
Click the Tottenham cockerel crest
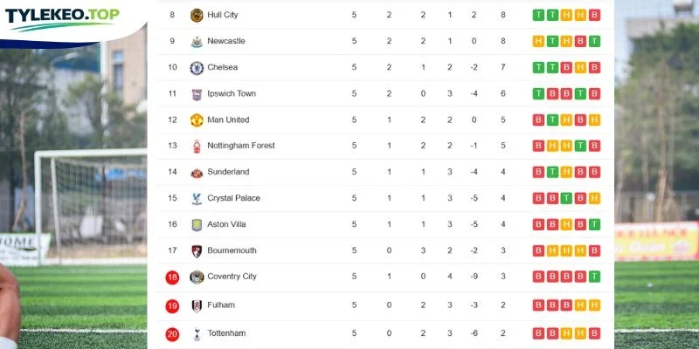tap(197, 334)
